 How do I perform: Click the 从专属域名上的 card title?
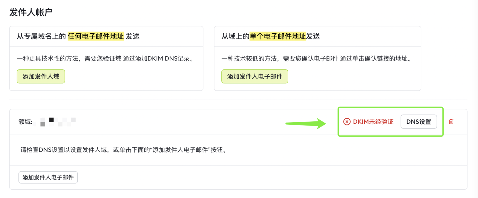[x=41, y=36]
